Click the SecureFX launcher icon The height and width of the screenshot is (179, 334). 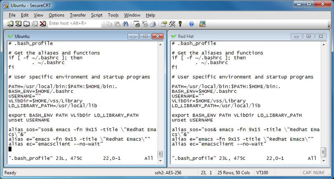click(x=202, y=24)
